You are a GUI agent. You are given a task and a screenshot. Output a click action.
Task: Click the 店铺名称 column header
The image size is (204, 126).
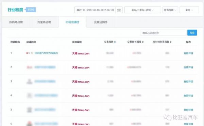click(x=31, y=42)
